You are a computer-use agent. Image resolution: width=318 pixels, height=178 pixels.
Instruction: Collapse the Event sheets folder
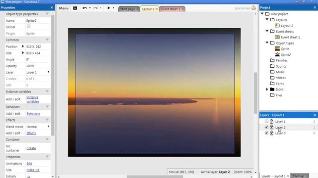pyautogui.click(x=267, y=31)
